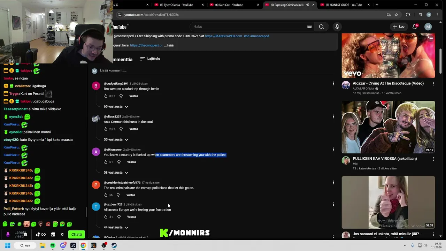Image resolution: width=446 pixels, height=251 pixels.
Task: Open more options for PULLIKSEN KAA VIROSSA video
Action: point(433,159)
